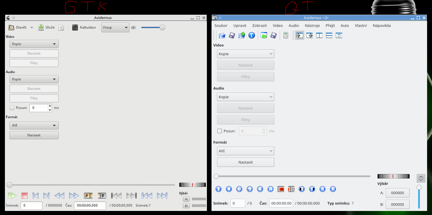This screenshot has height=215, width=432.
Task: Click GTK window timeline seek slider handle
Action: click(10, 185)
